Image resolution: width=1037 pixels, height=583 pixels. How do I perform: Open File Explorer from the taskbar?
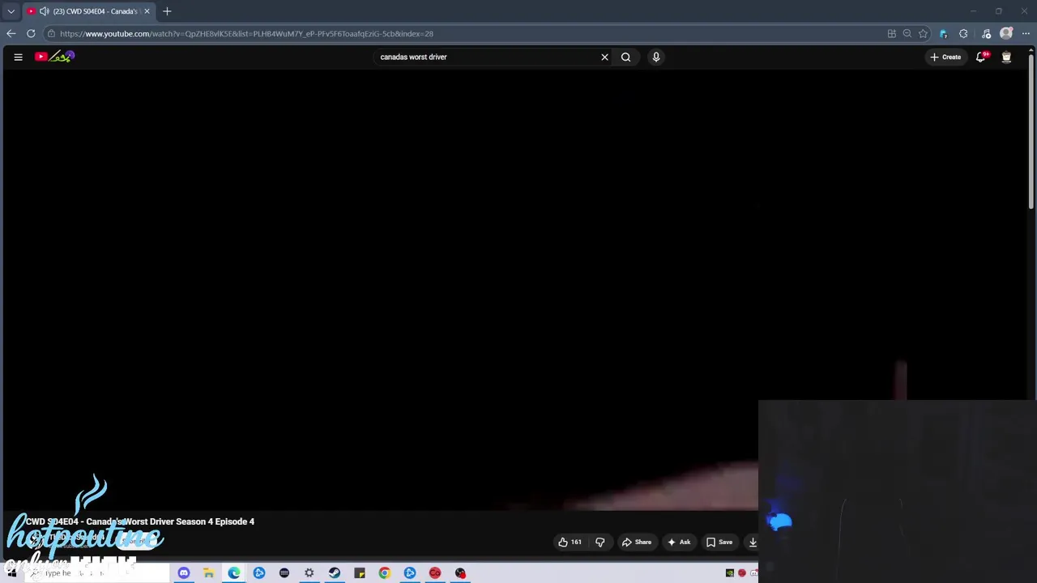pos(208,573)
